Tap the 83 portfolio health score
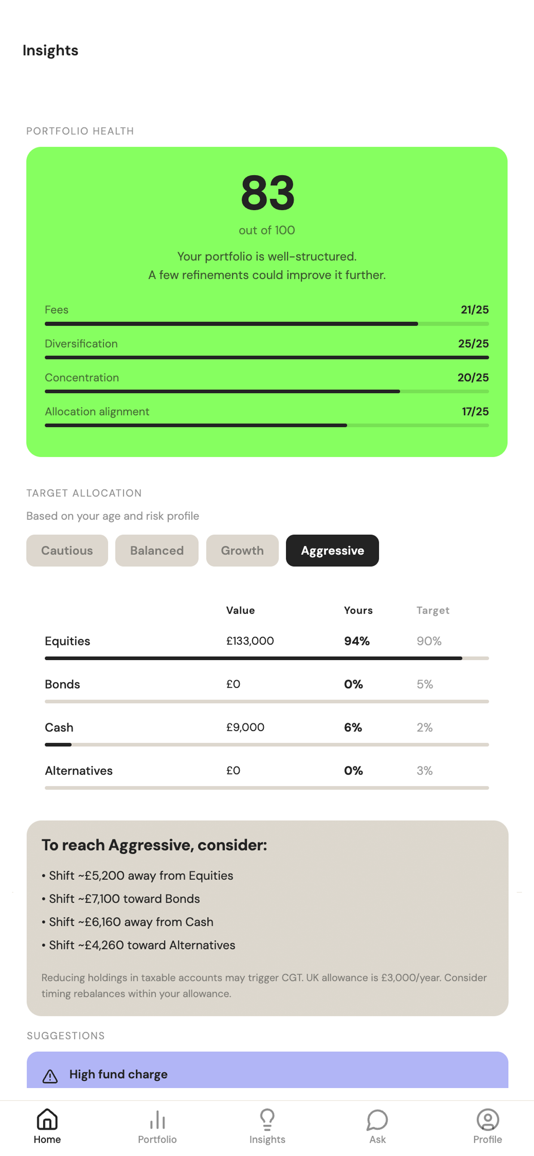Screen dimensions: 534x1156 [267, 193]
